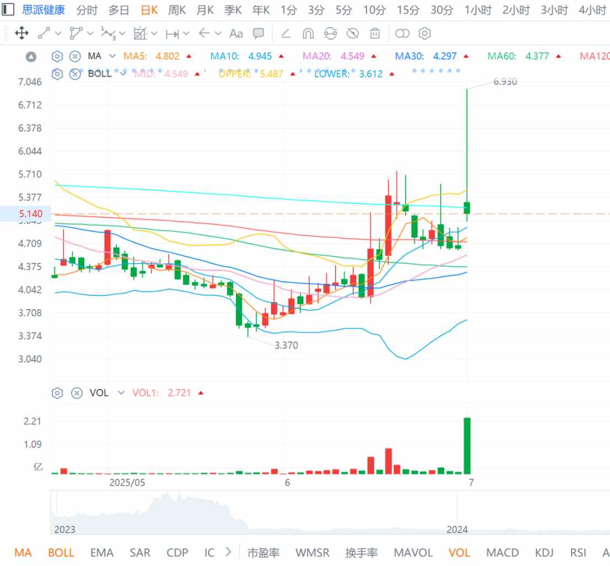Open the line drawing tool dropdown arrow
Image resolution: width=610 pixels, height=566 pixels.
point(58,34)
